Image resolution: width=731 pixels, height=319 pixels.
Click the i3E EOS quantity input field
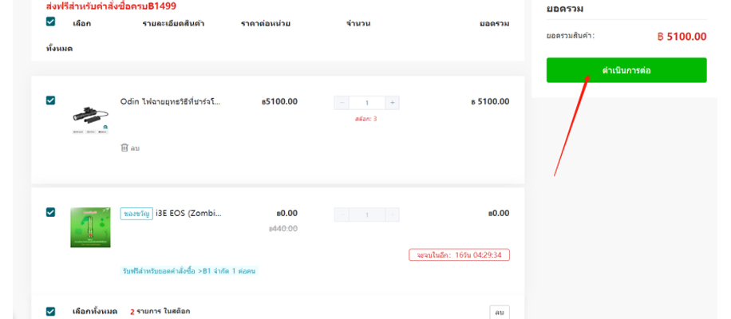pyautogui.click(x=366, y=215)
